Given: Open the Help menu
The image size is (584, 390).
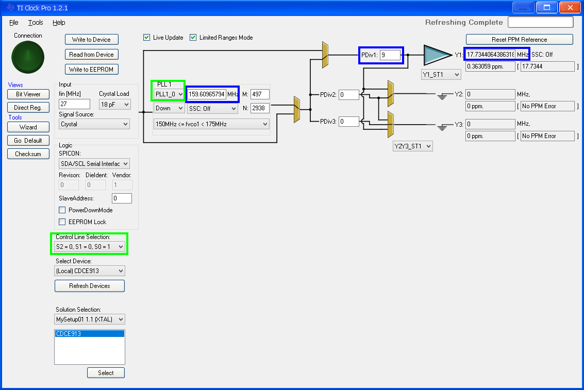Looking at the screenshot, I should [x=59, y=22].
